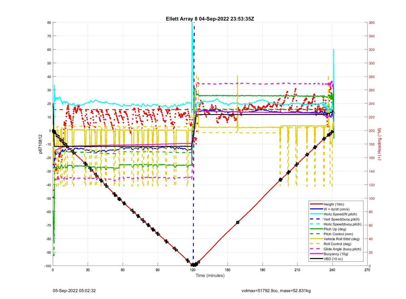Click the x-axis tick label "120"
The height and width of the screenshot is (299, 406).
point(193,270)
